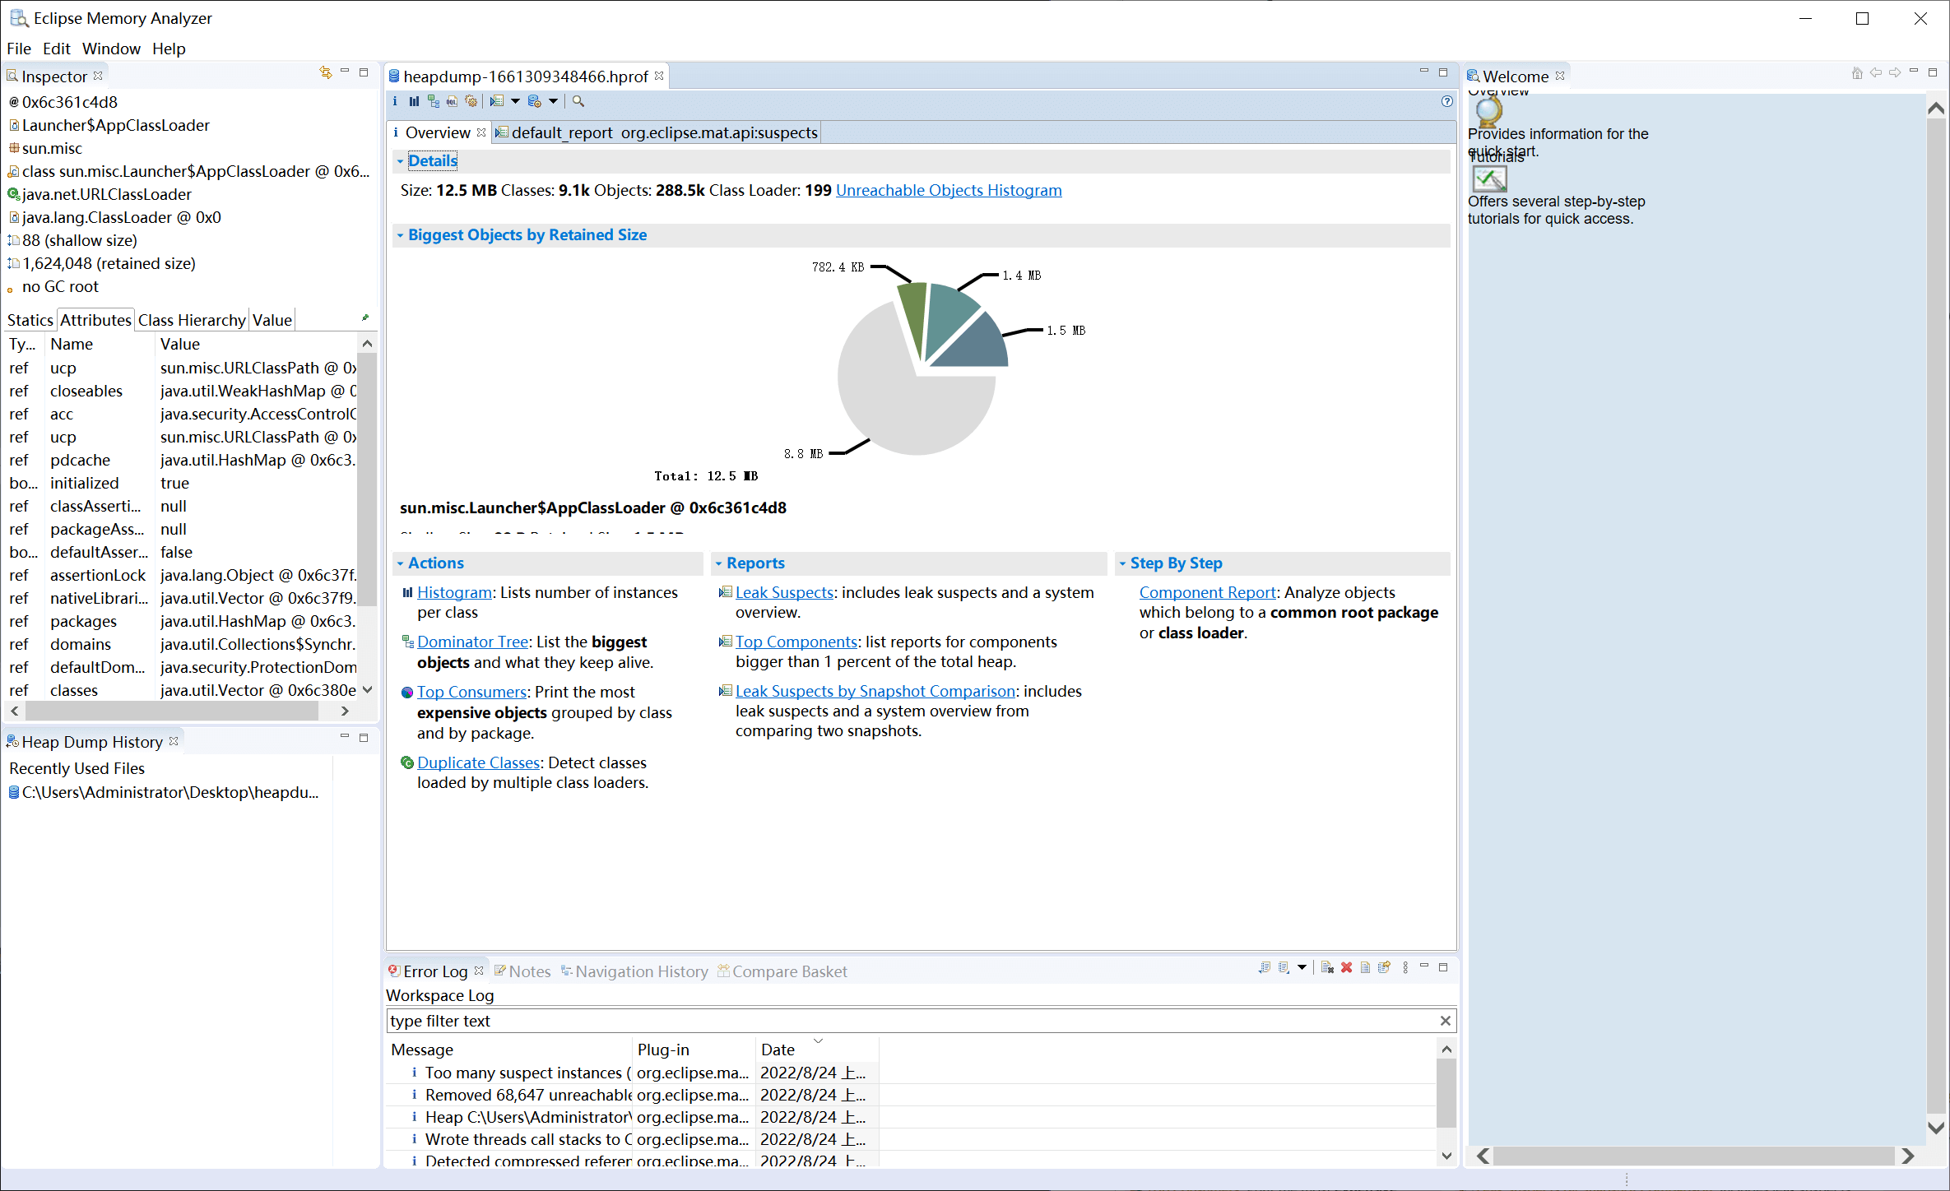Close the heapdump-1661309348466.hprof editor tab
The image size is (1950, 1191).
(x=659, y=76)
